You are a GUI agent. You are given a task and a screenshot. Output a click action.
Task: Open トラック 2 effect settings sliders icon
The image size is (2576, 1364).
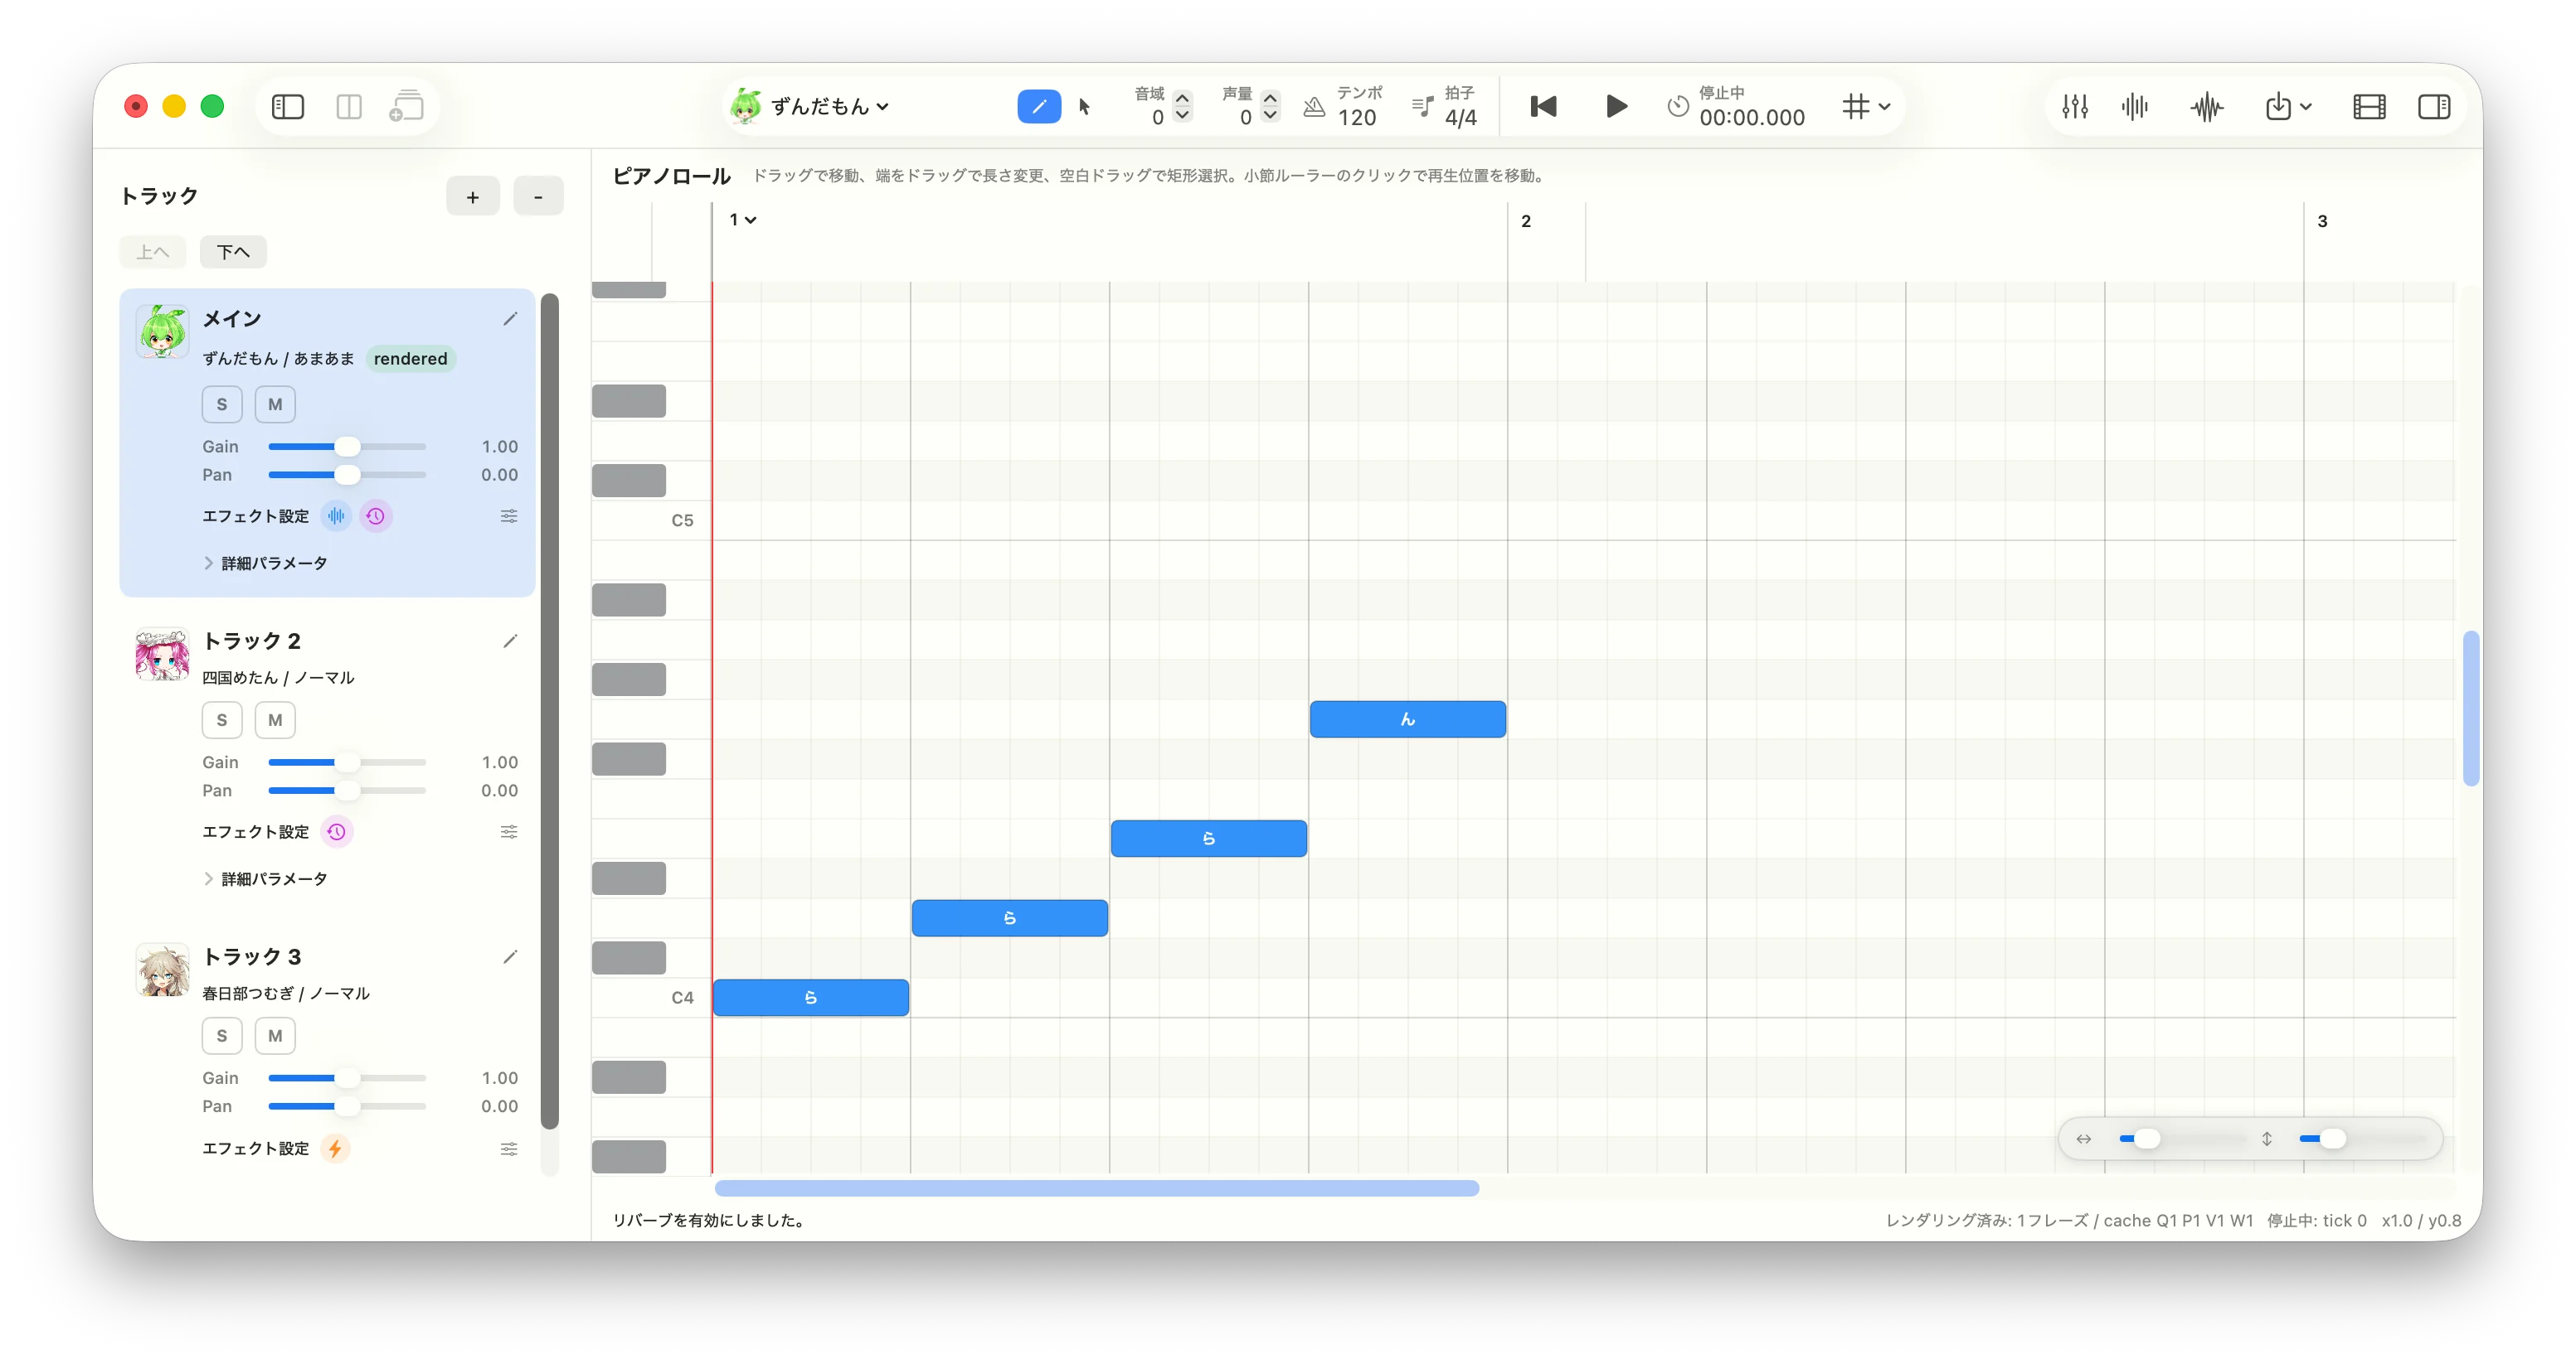(509, 831)
